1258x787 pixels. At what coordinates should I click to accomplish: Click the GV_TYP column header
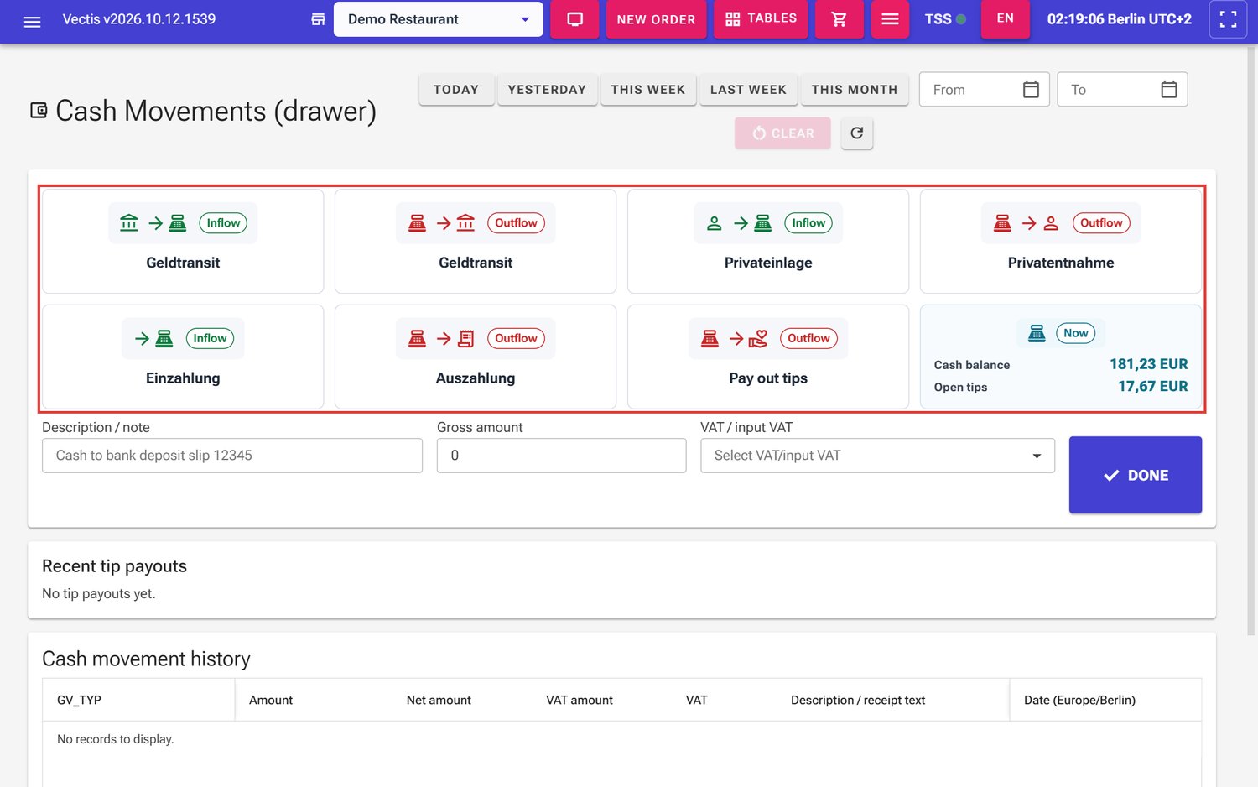point(138,700)
